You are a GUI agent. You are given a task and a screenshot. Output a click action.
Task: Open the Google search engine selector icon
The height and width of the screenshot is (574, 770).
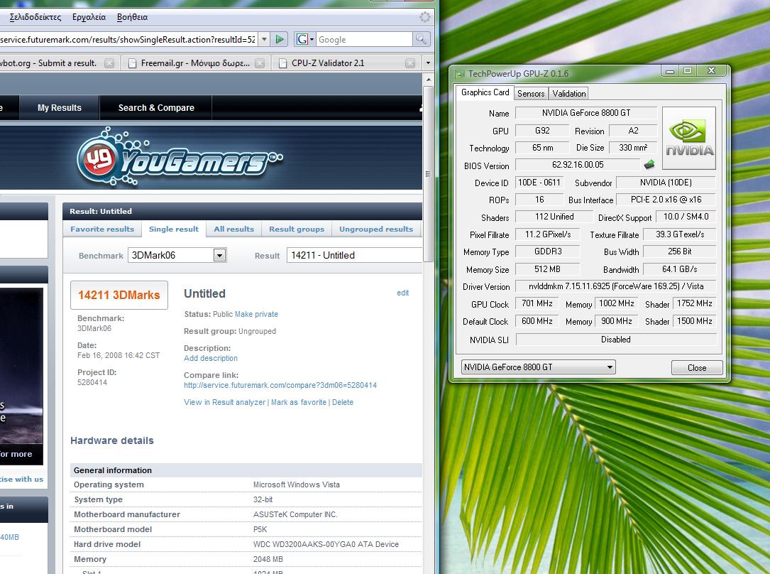point(305,39)
